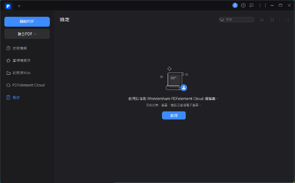Click into the search field

(239, 20)
